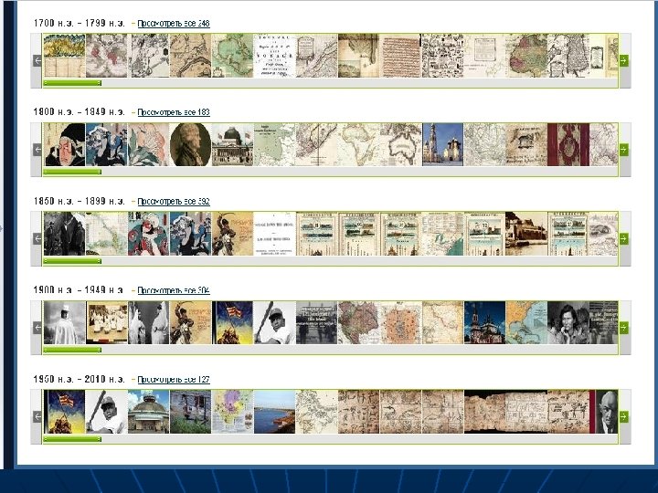
Task: Open 'Просмотреть все 183' link
Action: click(x=174, y=112)
